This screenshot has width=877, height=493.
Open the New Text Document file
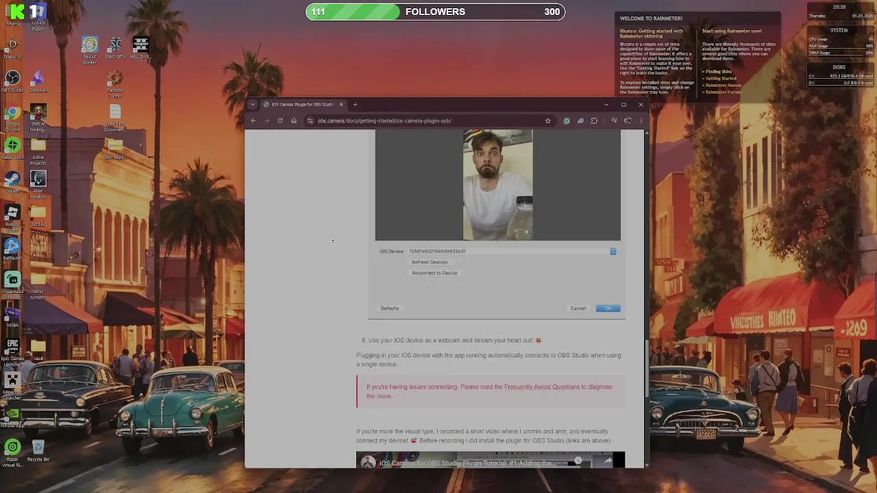tap(115, 118)
